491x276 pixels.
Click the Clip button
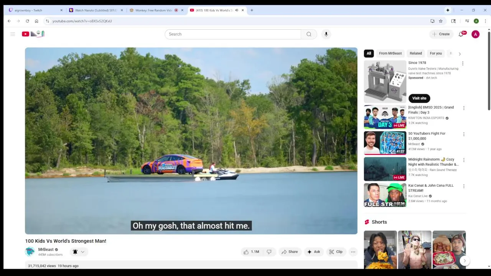[x=336, y=252]
